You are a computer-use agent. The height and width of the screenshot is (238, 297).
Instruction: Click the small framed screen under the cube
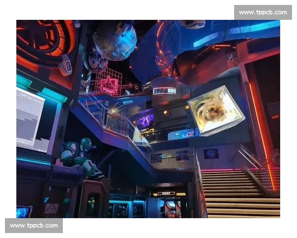[x=211, y=154]
